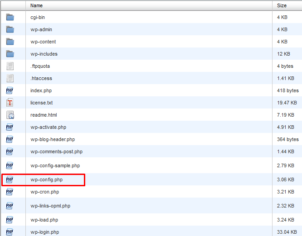Select the .htaccess file name
The width and height of the screenshot is (302, 236).
click(41, 78)
